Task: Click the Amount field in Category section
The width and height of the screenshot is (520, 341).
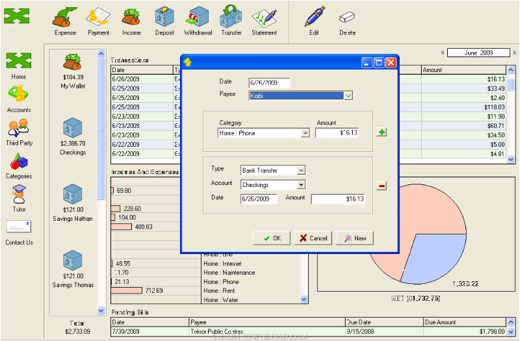Action: coord(337,133)
